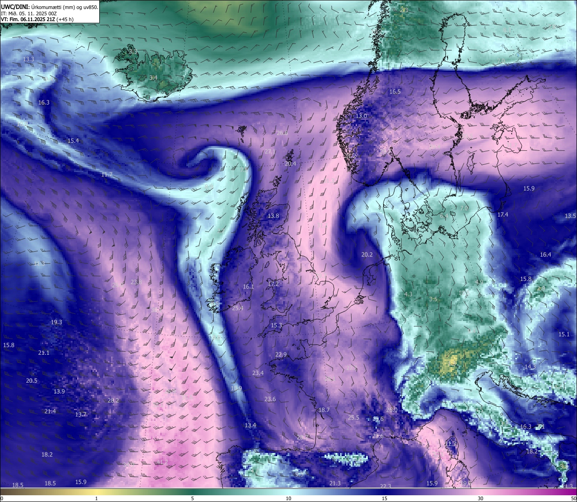Click the 20.5 value label
577x502 pixels.
point(32,381)
